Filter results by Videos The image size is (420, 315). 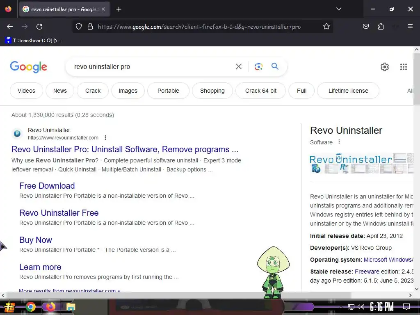26,91
